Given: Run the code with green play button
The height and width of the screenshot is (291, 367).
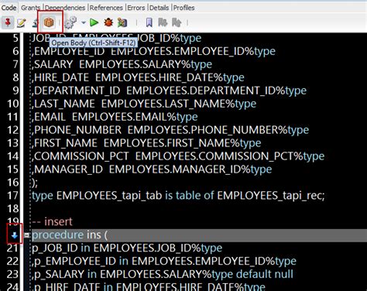Looking at the screenshot, I should pos(94,22).
